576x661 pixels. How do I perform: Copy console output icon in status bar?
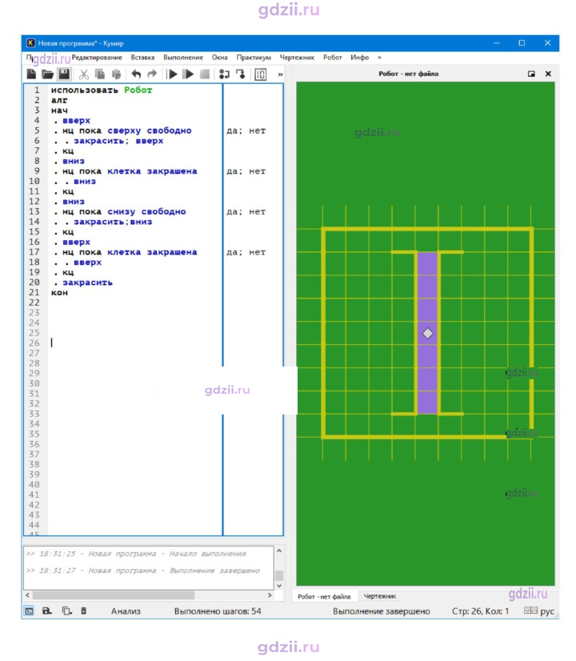point(66,611)
